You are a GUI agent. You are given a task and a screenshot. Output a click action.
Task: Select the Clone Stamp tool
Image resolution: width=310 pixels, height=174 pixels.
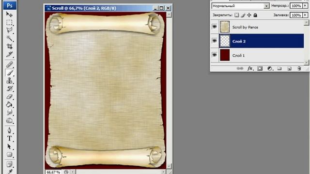(x=9, y=81)
